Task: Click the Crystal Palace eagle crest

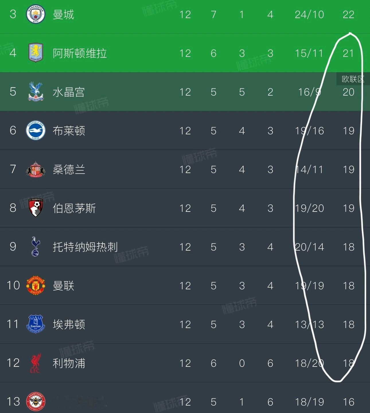Action: (36, 92)
